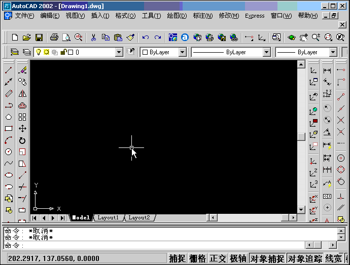Open the ByLayer linetype dropdown

[266, 52]
